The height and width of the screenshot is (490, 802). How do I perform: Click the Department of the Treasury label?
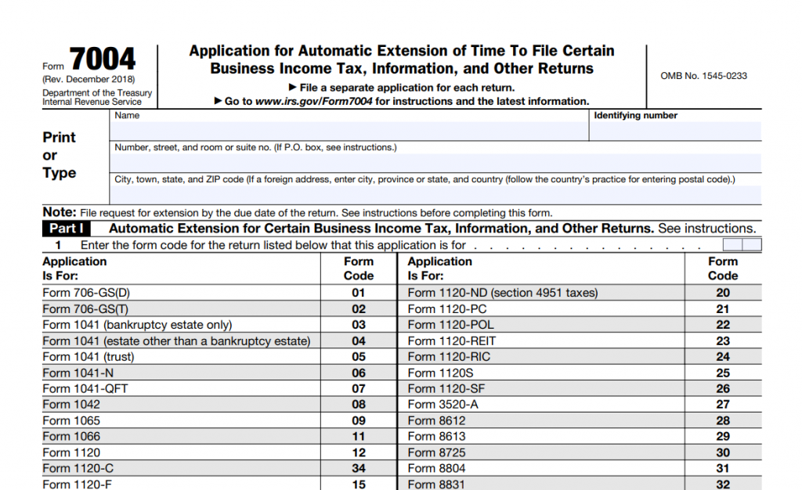click(x=97, y=92)
